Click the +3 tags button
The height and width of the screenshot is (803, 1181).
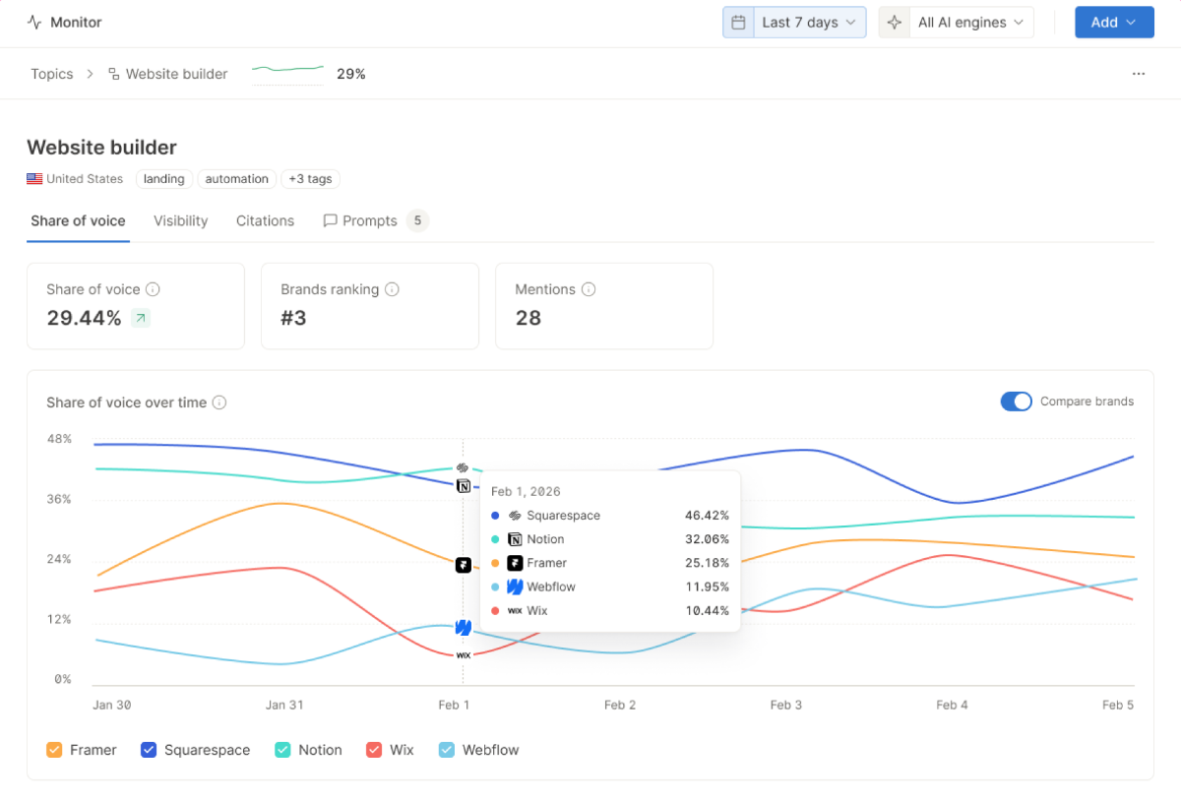click(310, 179)
